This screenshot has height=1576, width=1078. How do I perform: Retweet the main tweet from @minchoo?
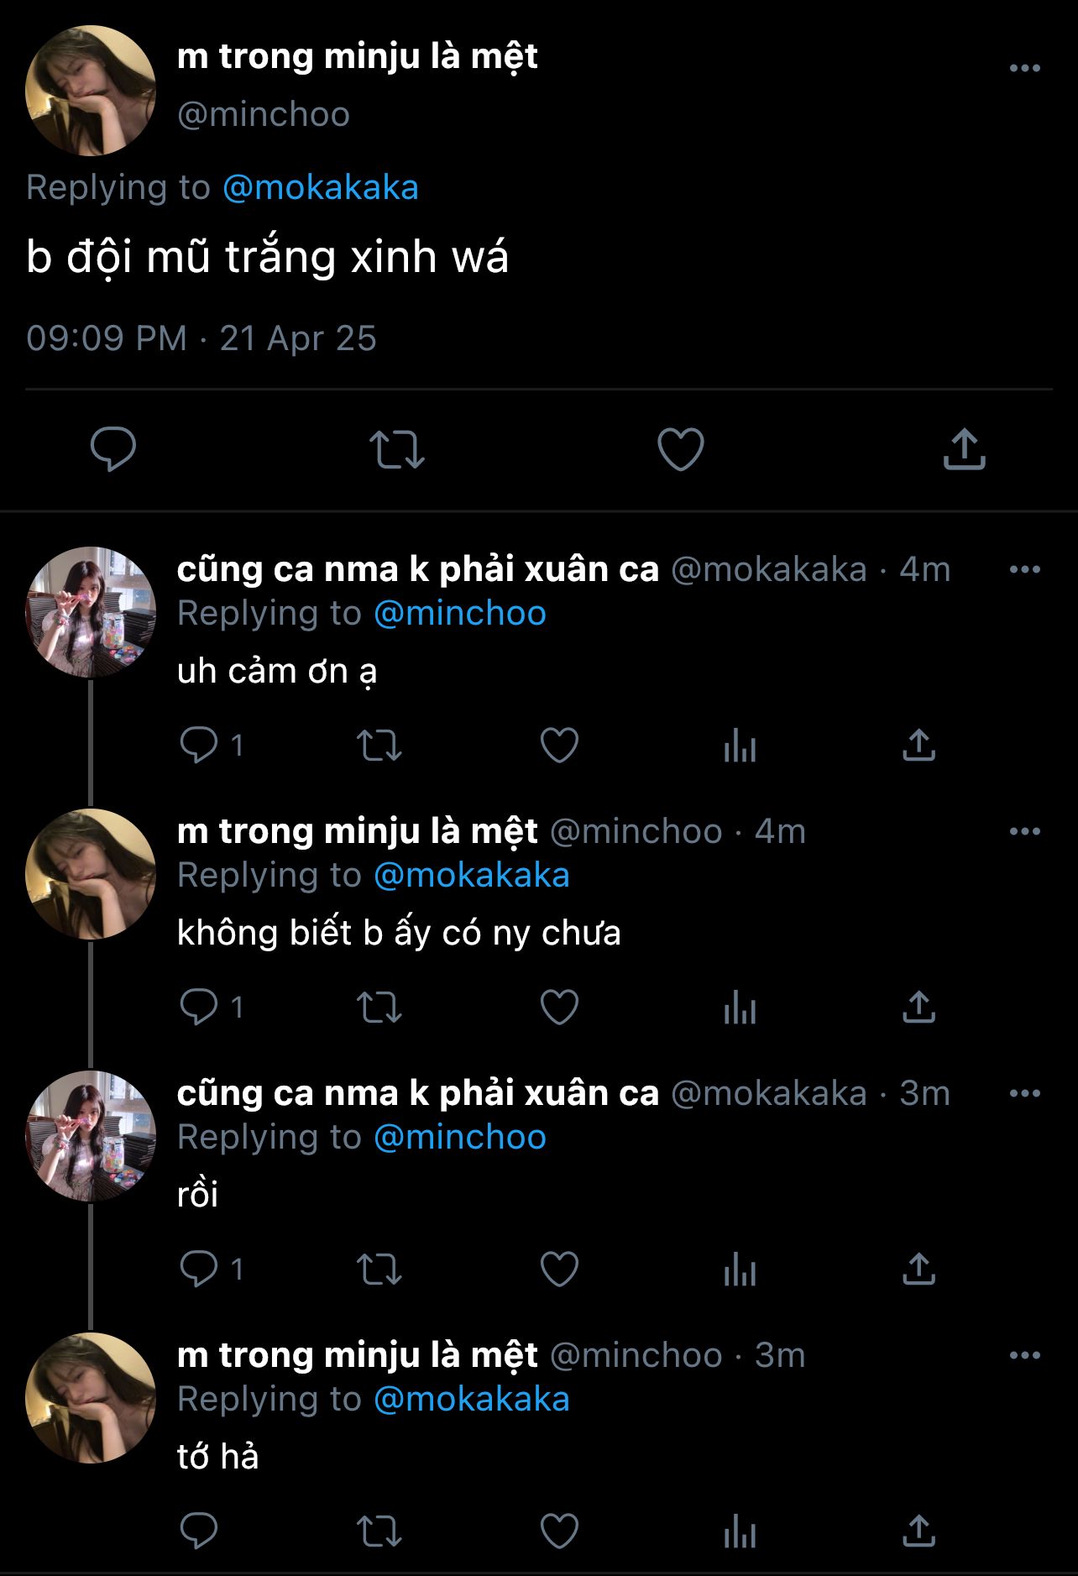click(397, 449)
